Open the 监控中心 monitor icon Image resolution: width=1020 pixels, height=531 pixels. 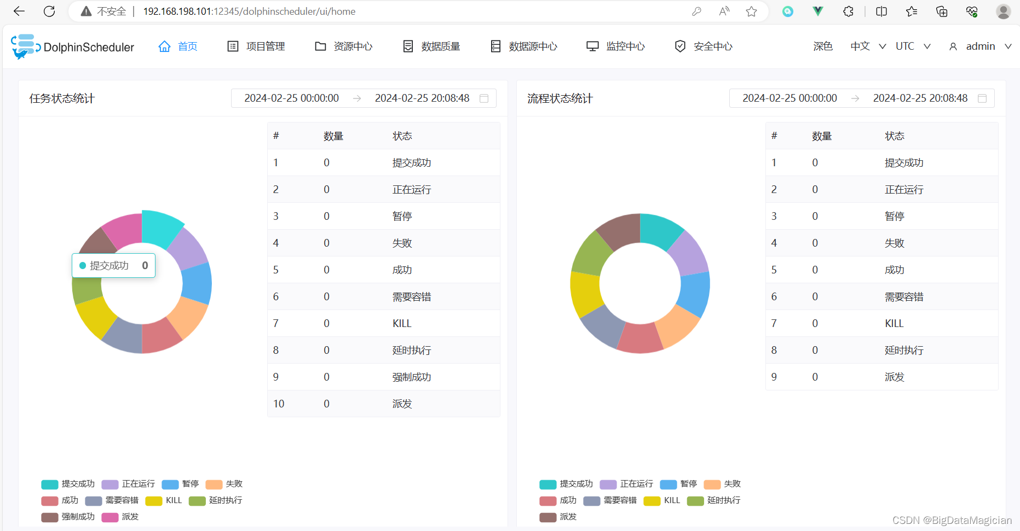click(592, 46)
